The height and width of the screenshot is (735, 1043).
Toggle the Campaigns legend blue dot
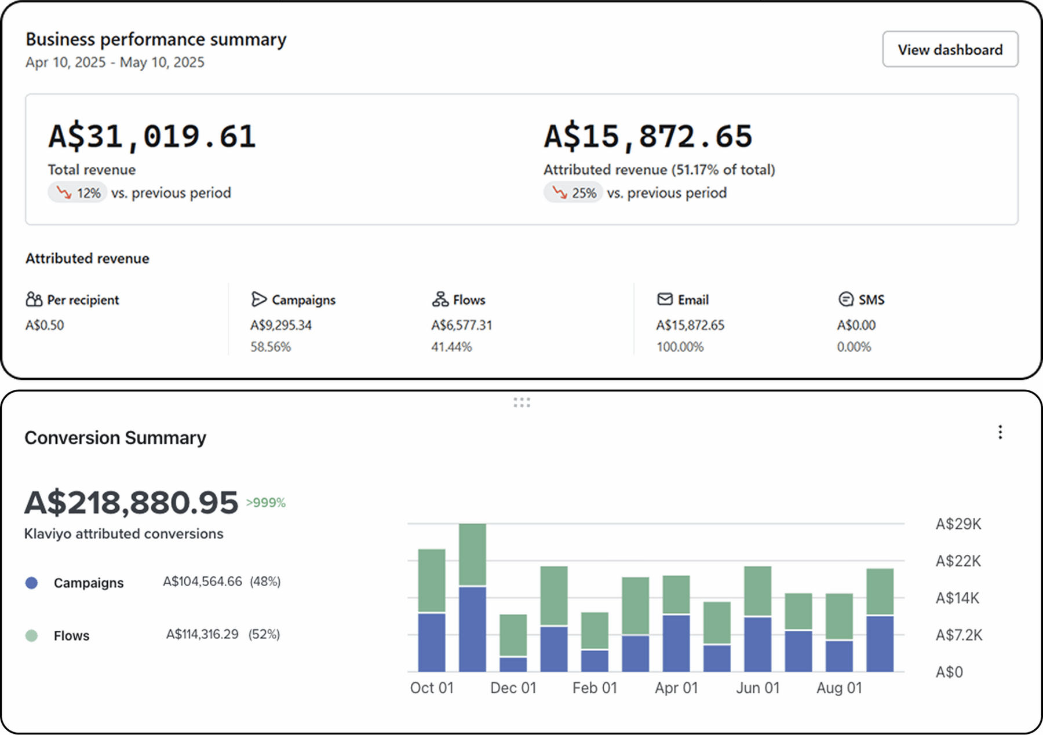[32, 583]
